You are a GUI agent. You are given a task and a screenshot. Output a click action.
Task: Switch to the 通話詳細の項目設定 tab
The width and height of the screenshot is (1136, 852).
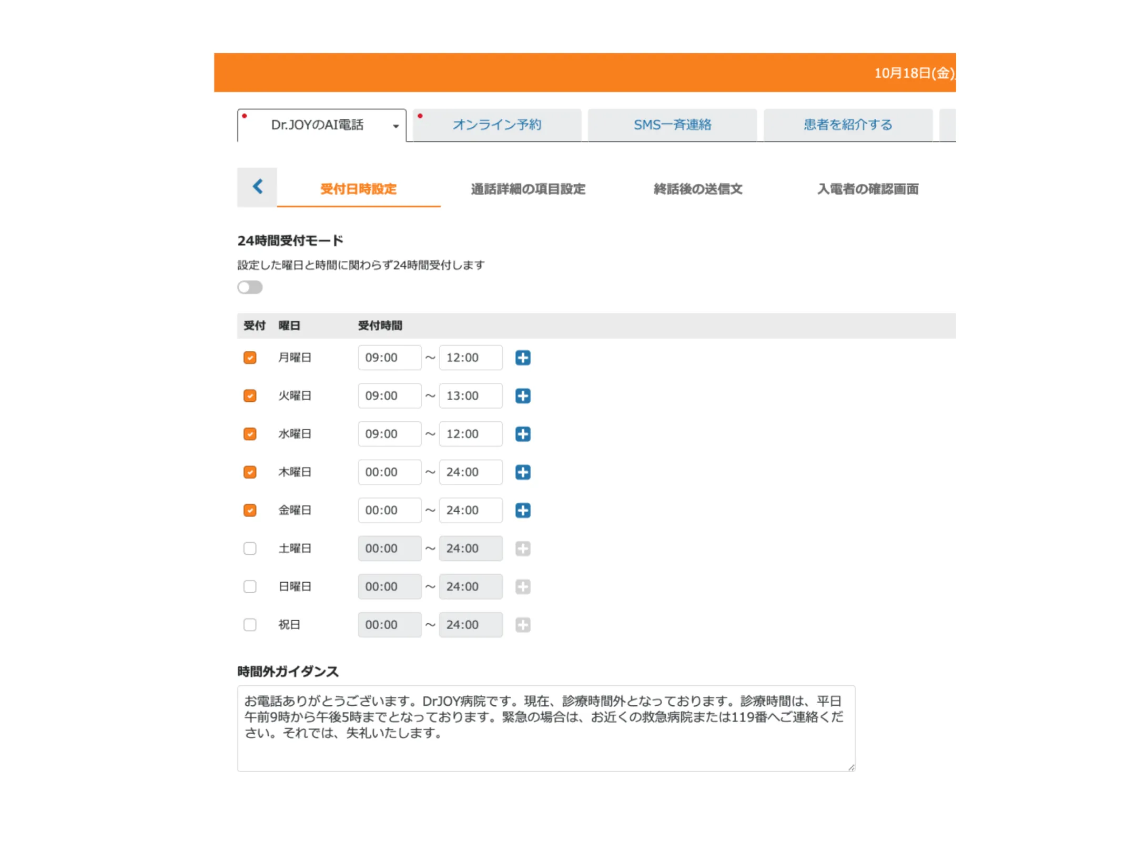528,189
